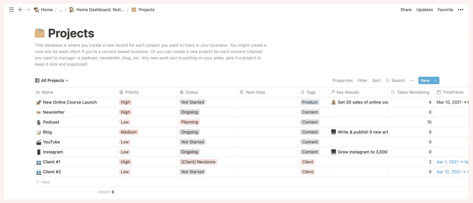
Task: Open the Filter menu
Action: coord(362,81)
